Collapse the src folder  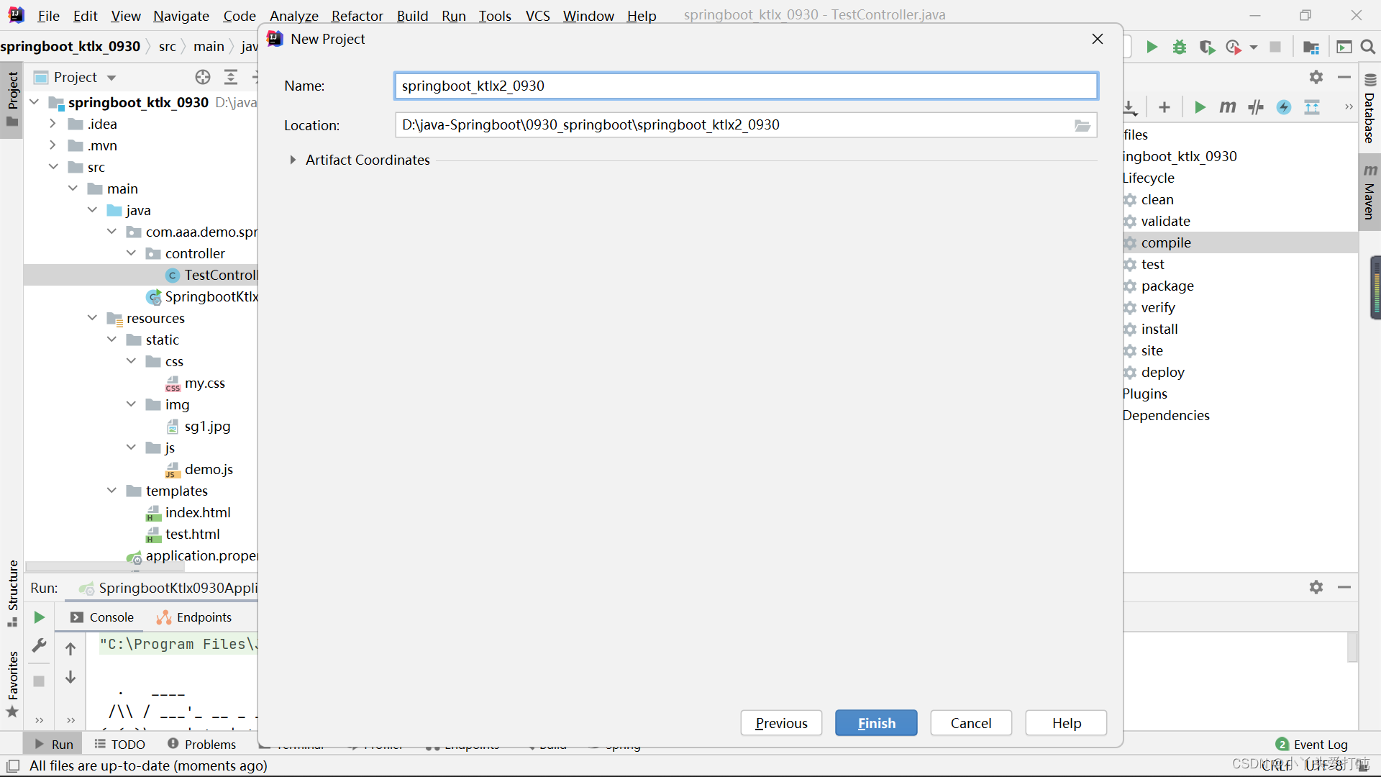tap(53, 167)
